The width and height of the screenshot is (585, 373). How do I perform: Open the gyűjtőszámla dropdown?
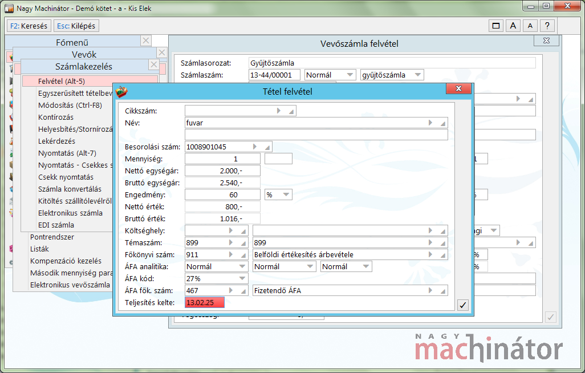click(418, 75)
